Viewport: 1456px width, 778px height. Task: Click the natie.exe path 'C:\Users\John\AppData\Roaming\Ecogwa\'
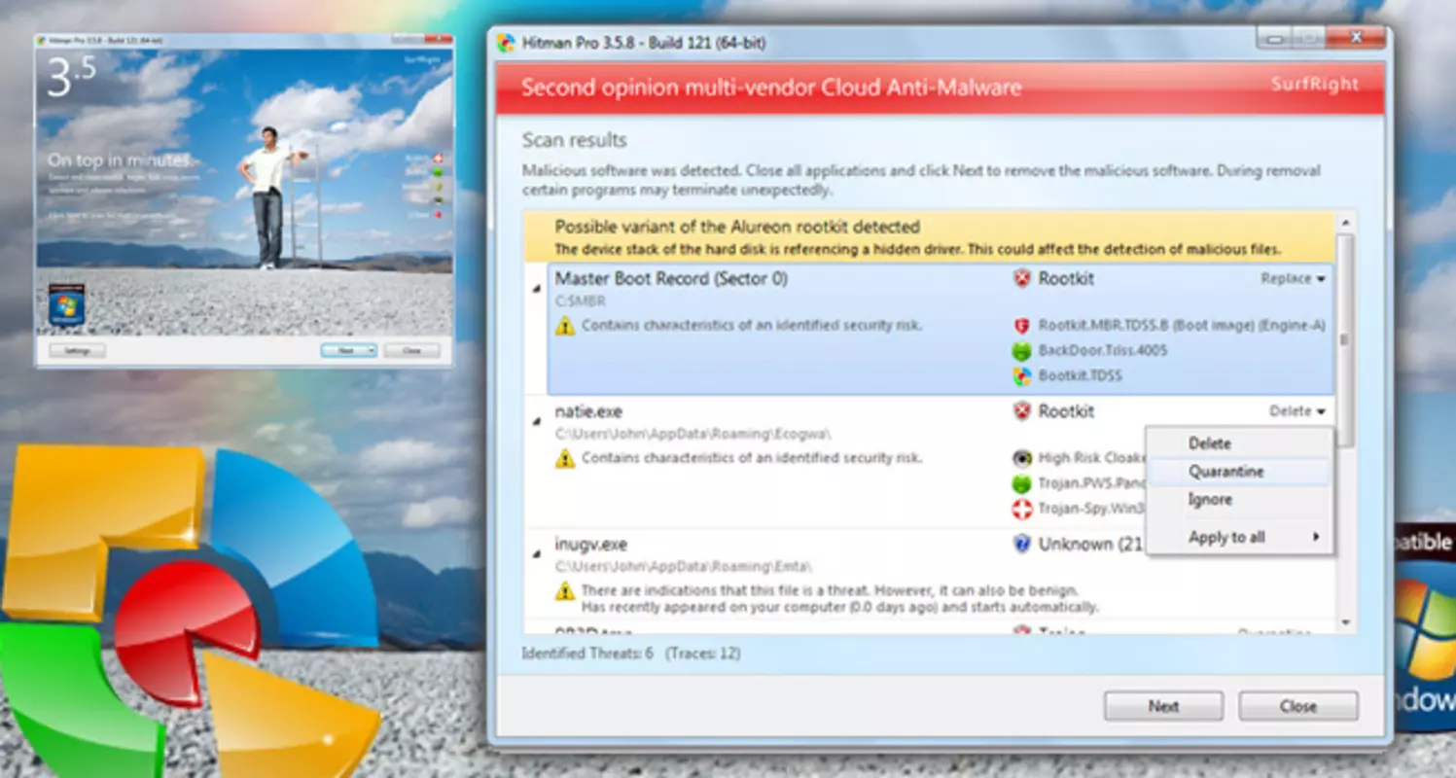(x=692, y=434)
